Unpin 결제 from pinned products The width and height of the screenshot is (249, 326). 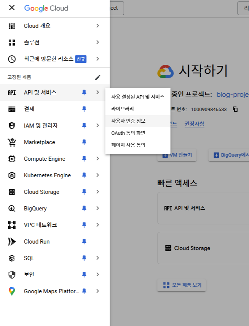(84, 109)
